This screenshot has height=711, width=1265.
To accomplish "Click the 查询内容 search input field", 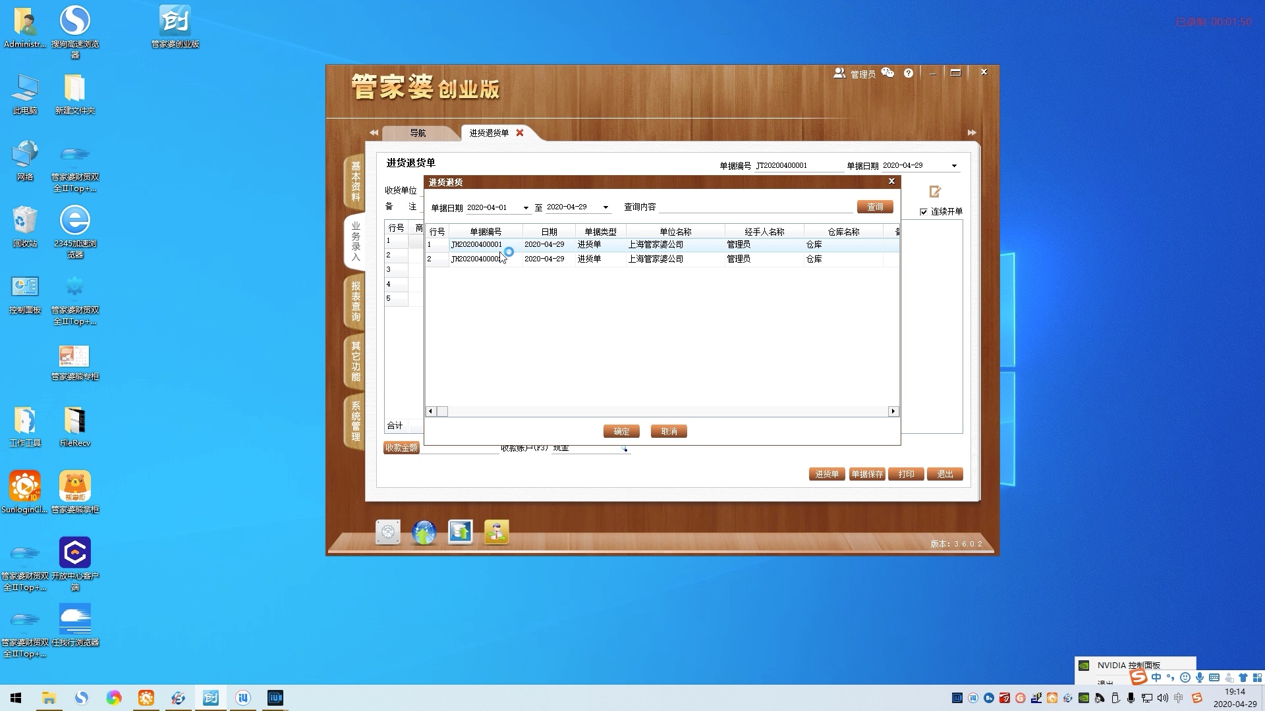I will click(x=756, y=207).
